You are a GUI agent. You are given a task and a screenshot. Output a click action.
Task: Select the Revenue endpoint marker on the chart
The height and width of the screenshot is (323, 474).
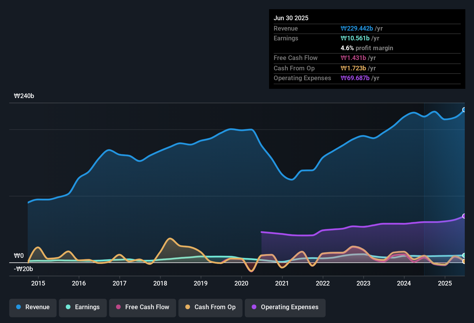[x=464, y=110]
